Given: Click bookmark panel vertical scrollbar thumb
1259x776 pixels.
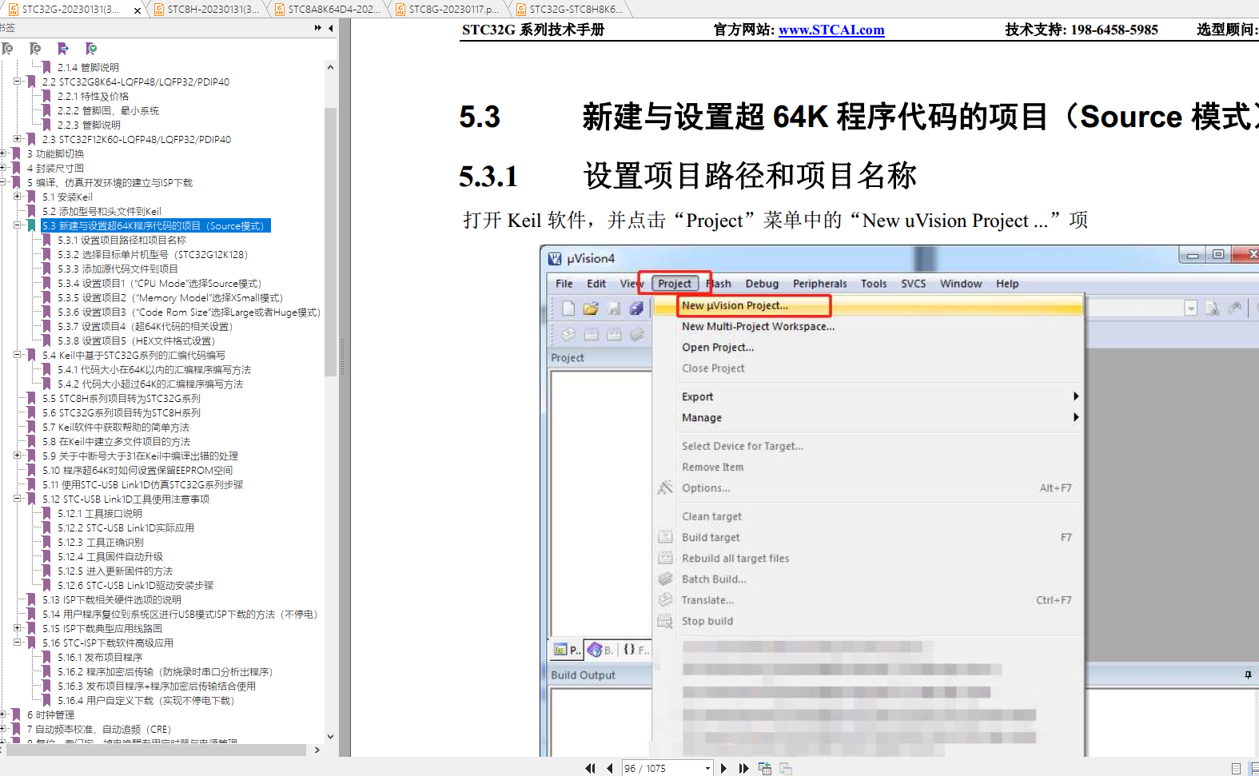Looking at the screenshot, I should coord(330,241).
